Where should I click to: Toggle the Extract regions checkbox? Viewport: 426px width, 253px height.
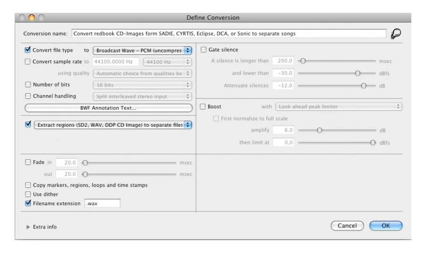28,124
